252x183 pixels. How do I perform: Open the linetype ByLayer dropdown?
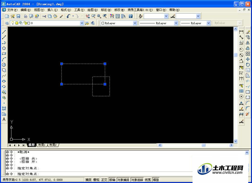(176, 23)
